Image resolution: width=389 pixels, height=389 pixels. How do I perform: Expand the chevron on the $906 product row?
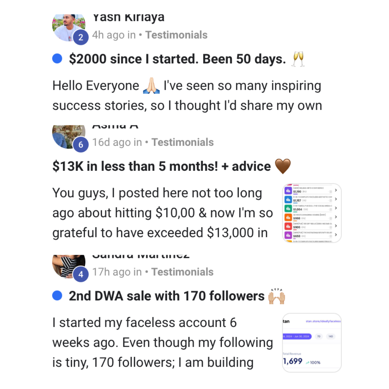pos(336,226)
